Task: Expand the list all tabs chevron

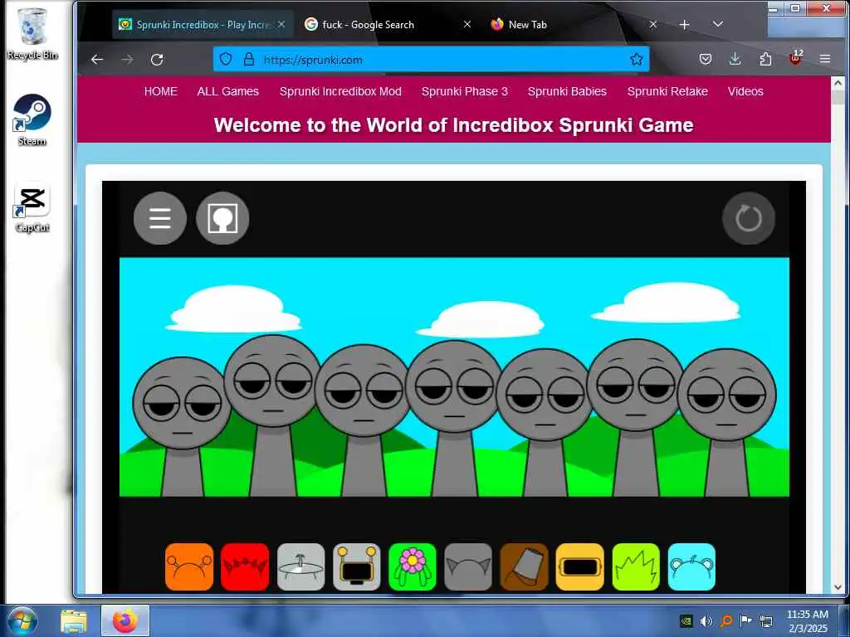Action: 718,24
